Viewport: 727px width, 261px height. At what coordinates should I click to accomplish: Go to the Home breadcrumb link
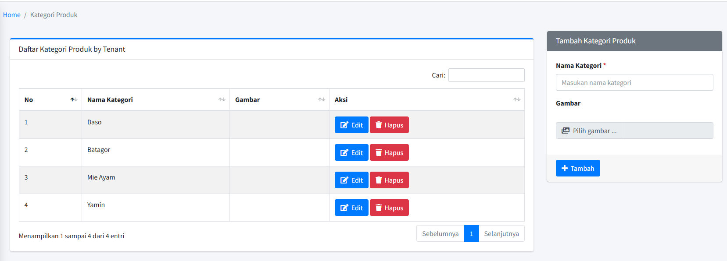pos(12,15)
